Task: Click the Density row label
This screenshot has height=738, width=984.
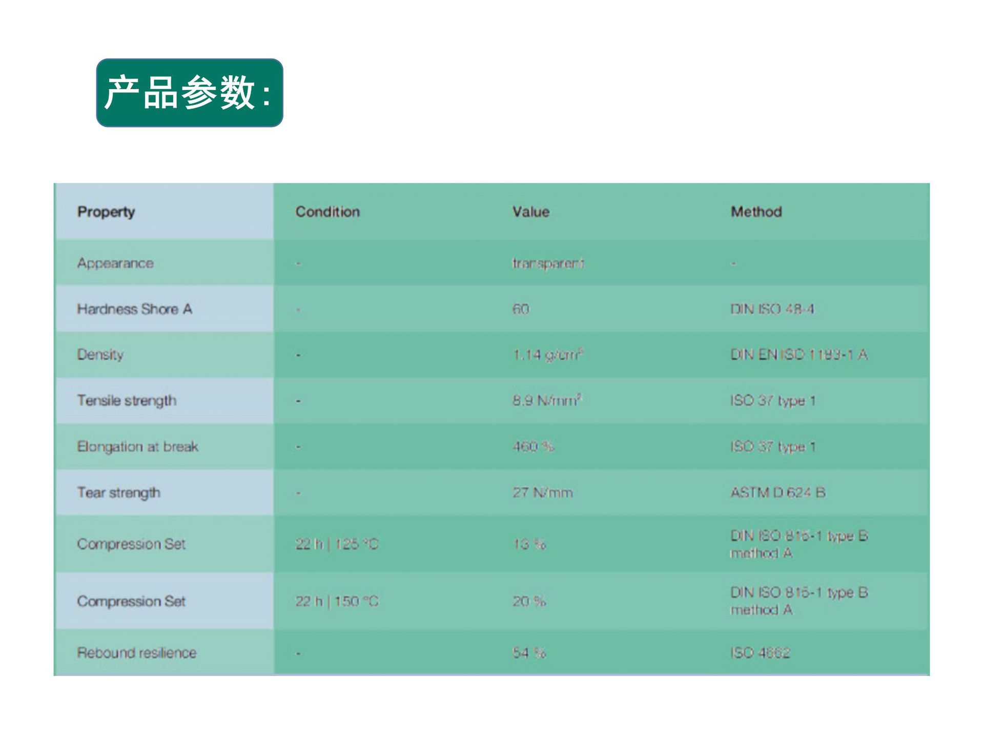Action: pyautogui.click(x=100, y=355)
